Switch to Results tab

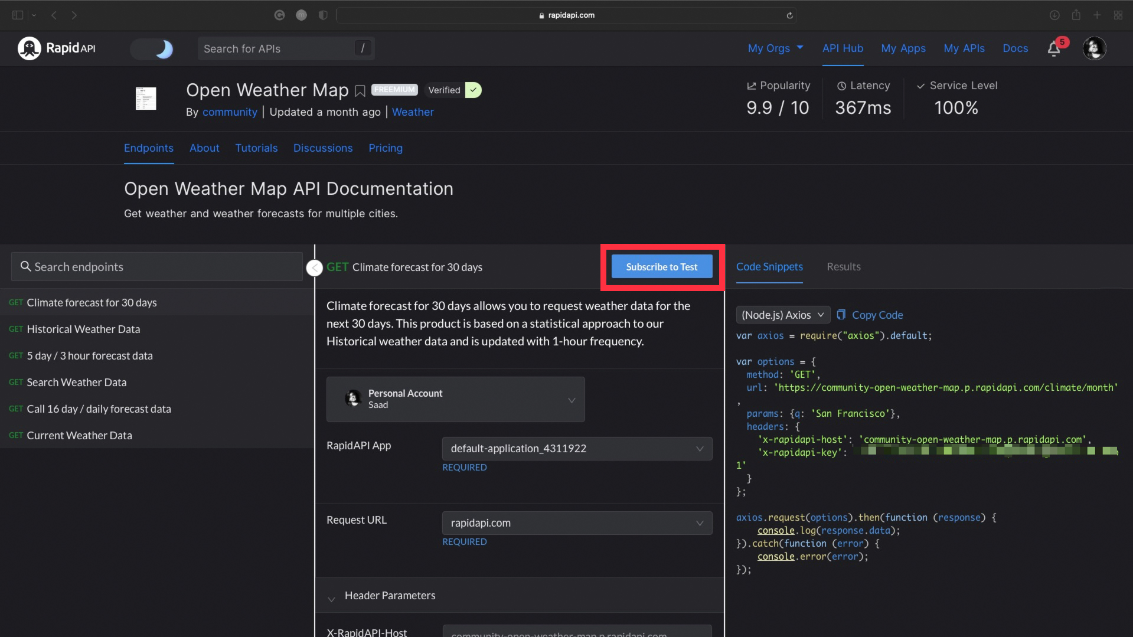pyautogui.click(x=843, y=267)
